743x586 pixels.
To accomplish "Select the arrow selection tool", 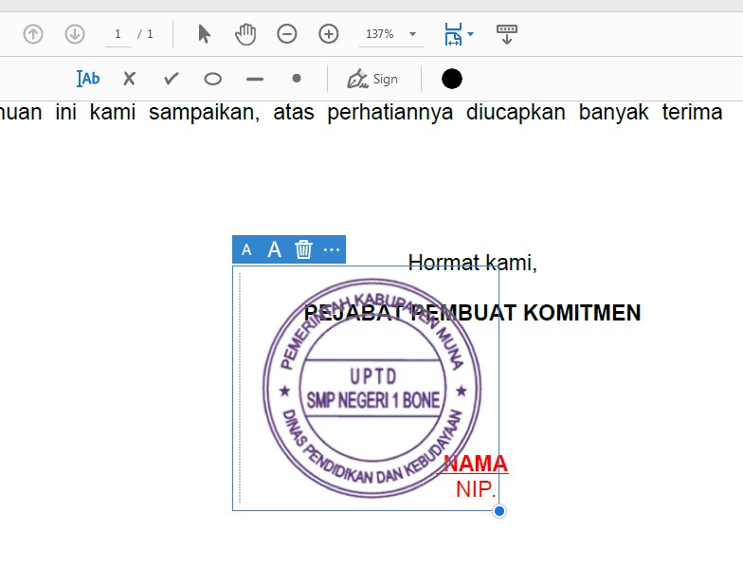I will 205,34.
